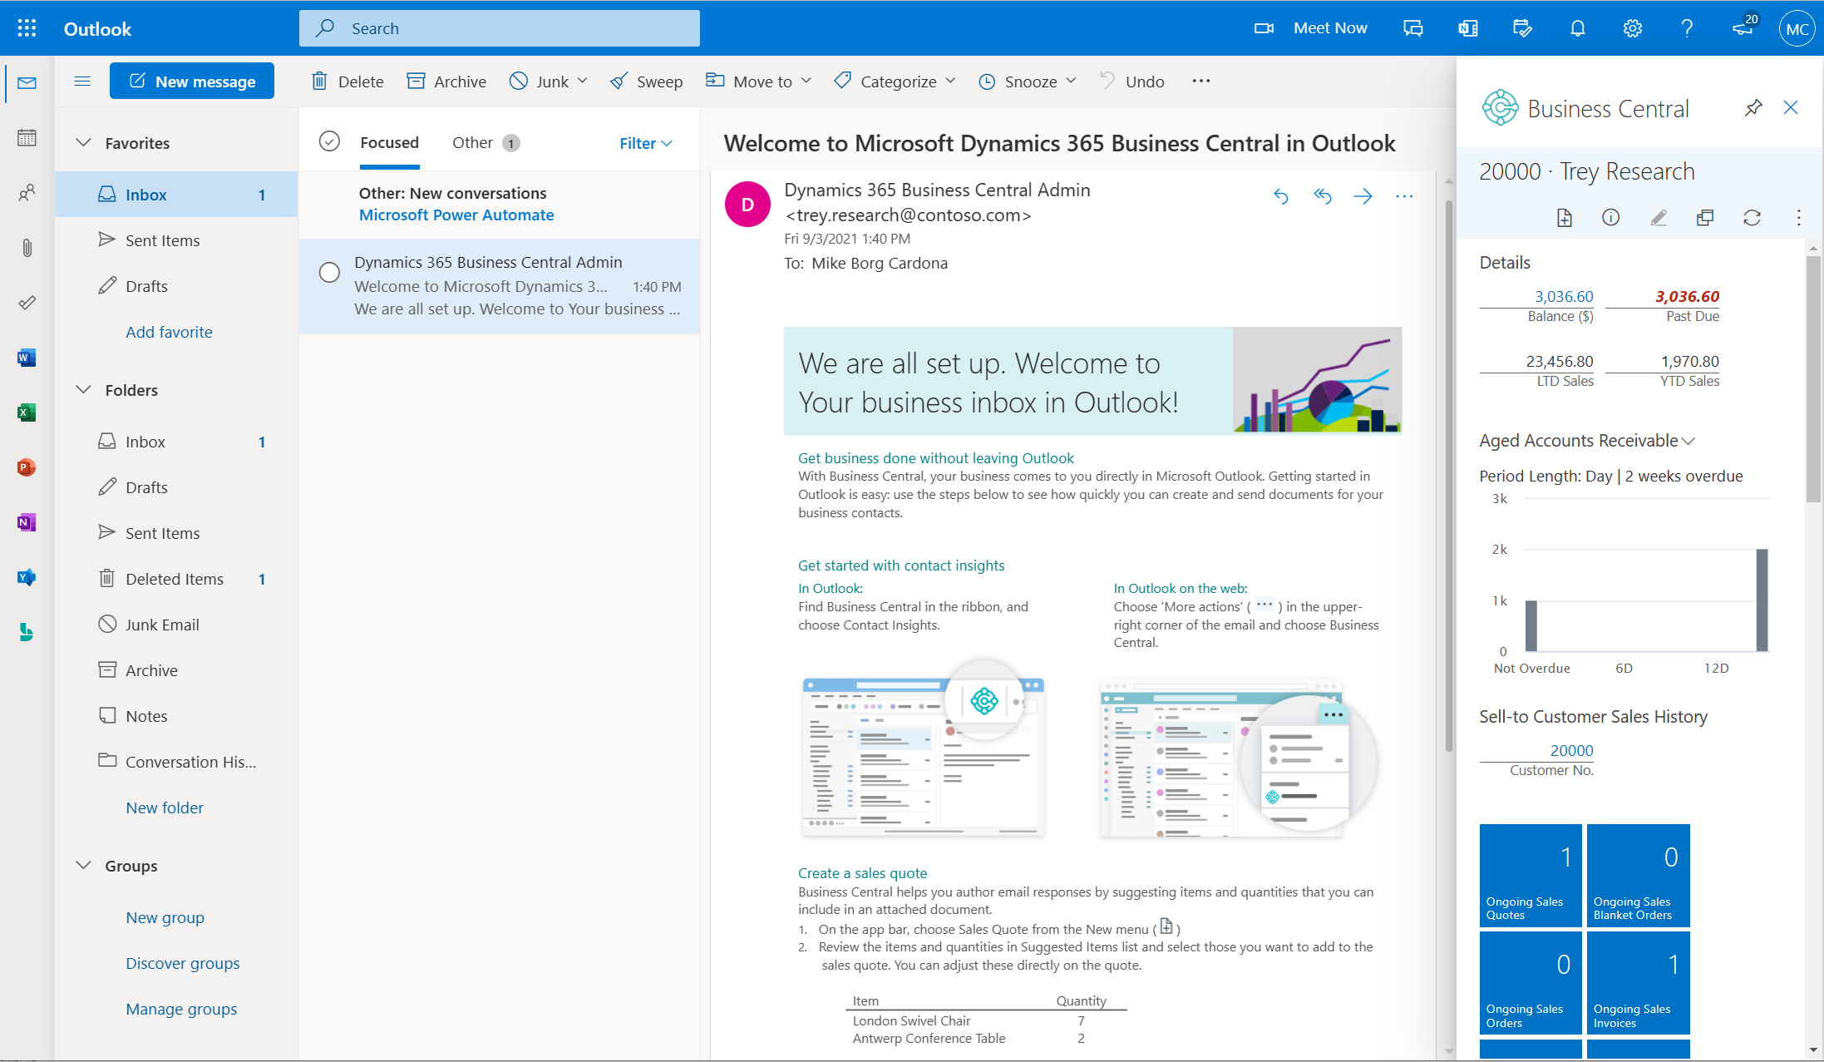Click the Business Central edit icon
Image resolution: width=1824 pixels, height=1062 pixels.
(1657, 216)
